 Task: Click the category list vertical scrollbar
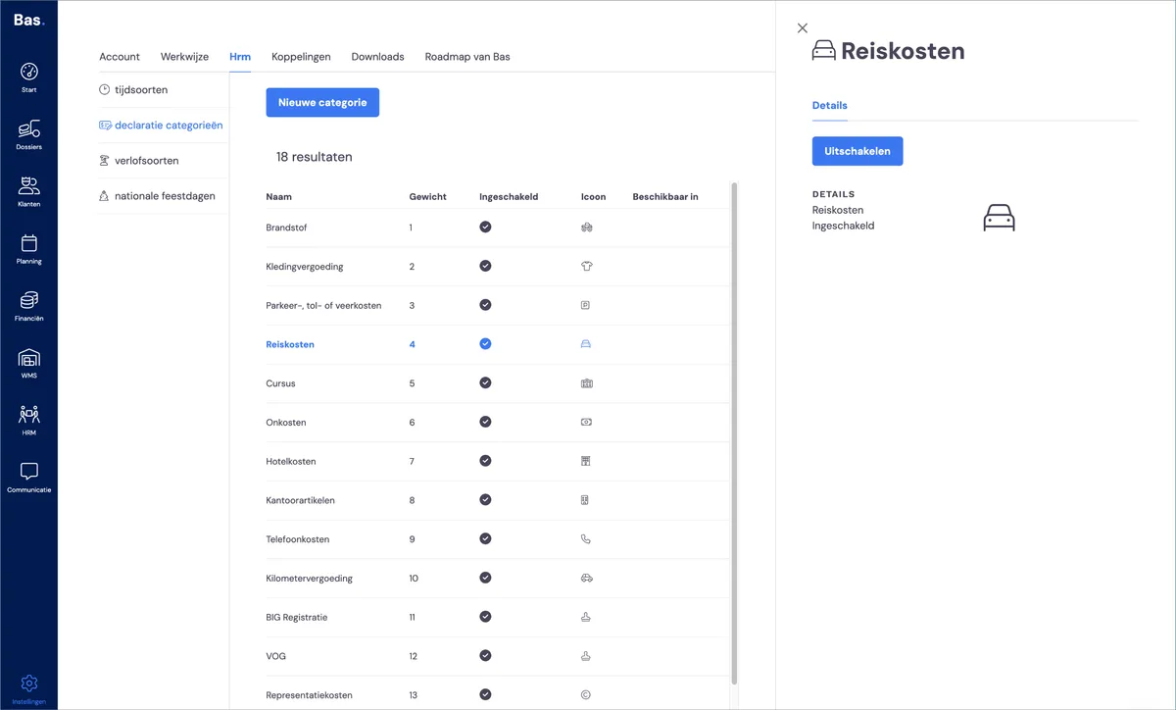734,431
